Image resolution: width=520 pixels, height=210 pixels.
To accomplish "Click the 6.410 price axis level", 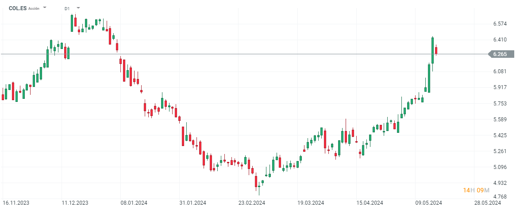I will (x=500, y=40).
